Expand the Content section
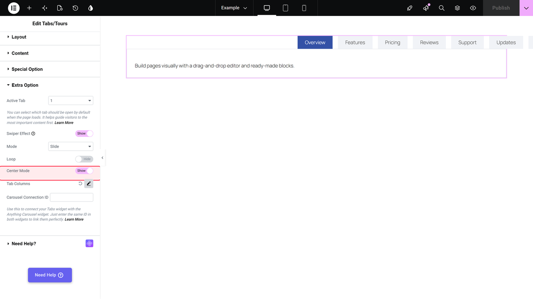Viewport: 533px width, 299px height. 50,53
